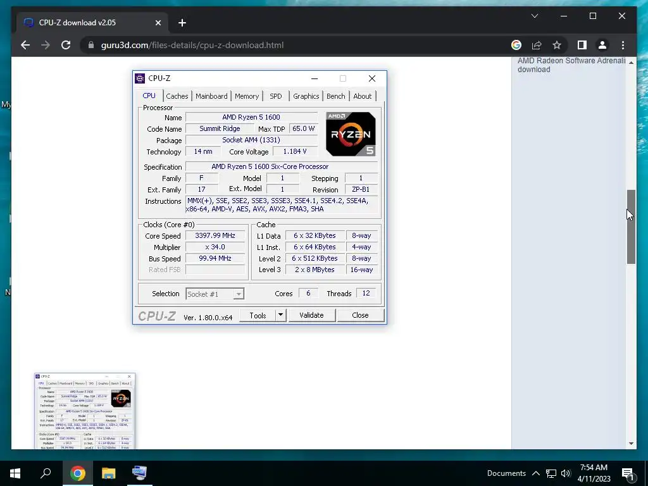The image size is (648, 486).
Task: Open a new browser tab
Action: pyautogui.click(x=182, y=23)
